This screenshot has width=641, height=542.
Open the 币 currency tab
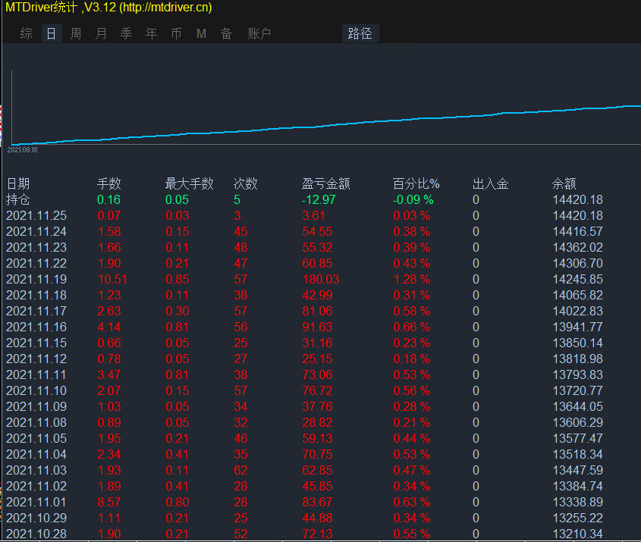click(177, 33)
